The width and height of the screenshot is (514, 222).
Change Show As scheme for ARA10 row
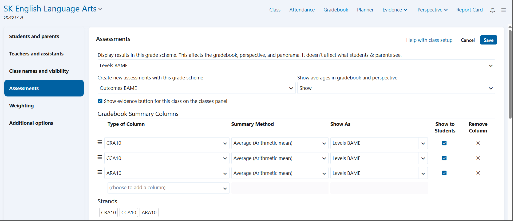tap(379, 173)
